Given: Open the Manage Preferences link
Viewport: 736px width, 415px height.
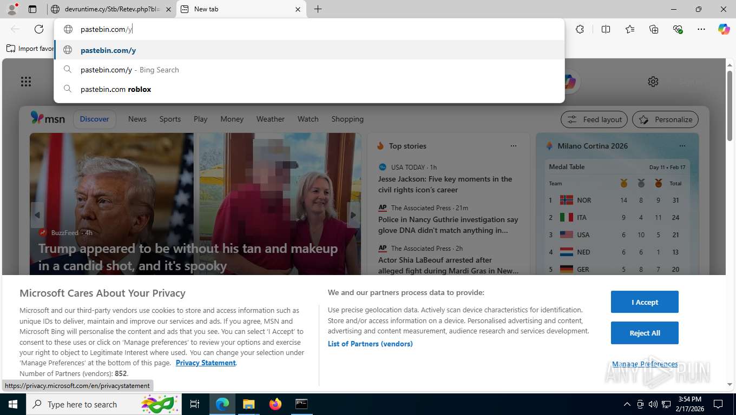Looking at the screenshot, I should click(645, 364).
